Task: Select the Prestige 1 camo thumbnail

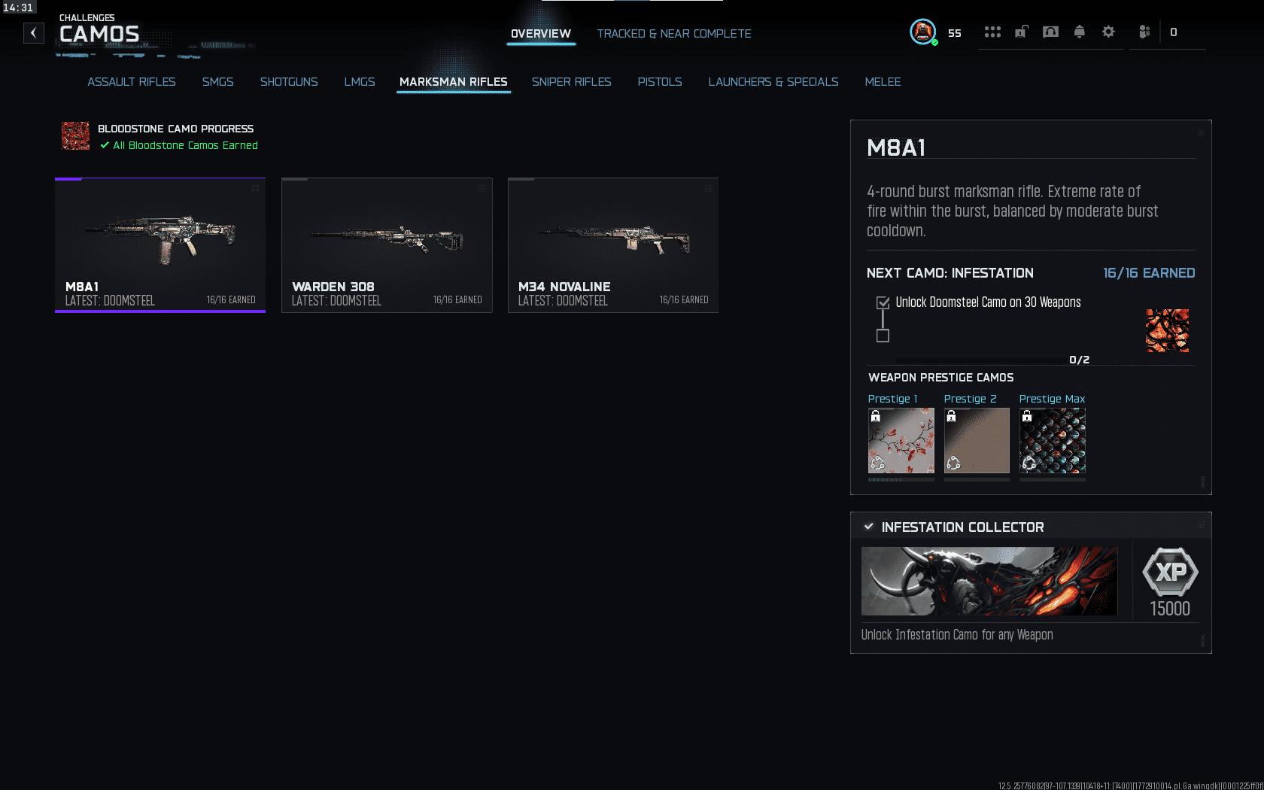Action: [901, 440]
